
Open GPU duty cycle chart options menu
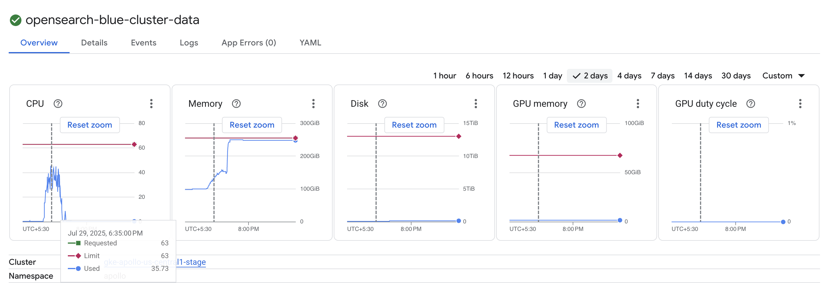[x=800, y=104]
